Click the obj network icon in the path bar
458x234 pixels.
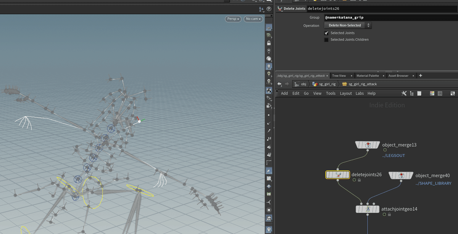click(297, 84)
